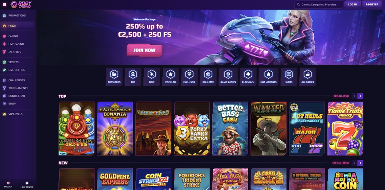Open the Game Shows category

[x=228, y=77]
